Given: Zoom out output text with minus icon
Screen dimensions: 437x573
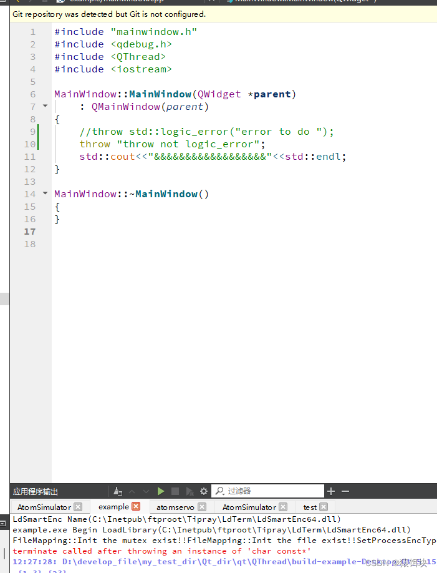Looking at the screenshot, I should click(345, 491).
